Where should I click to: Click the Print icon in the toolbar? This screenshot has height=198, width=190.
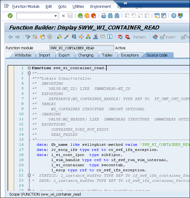104,16
